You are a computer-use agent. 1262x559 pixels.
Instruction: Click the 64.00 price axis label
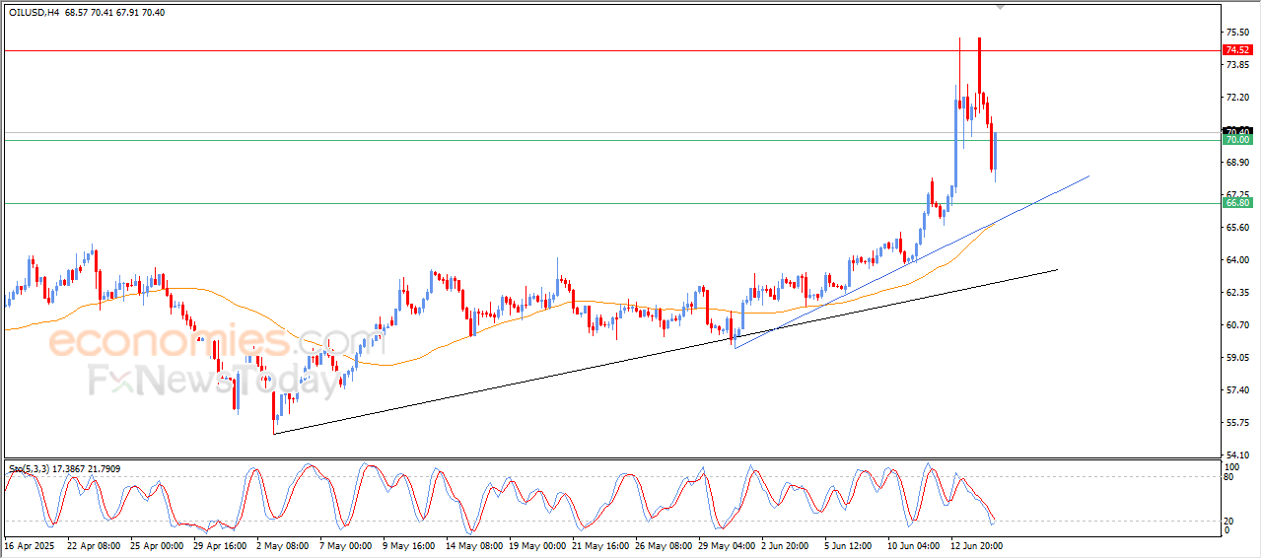(1239, 259)
